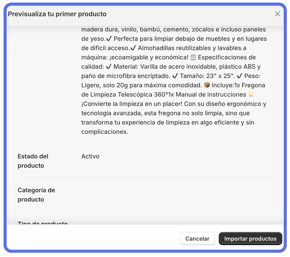290x257 pixels.
Task: Click the package emoji before Incluye
Action: pyautogui.click(x=207, y=85)
